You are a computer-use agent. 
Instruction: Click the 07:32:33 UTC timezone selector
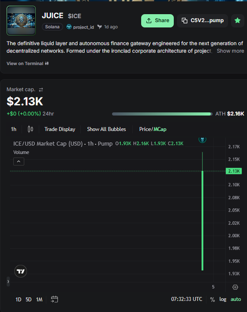coord(187,299)
